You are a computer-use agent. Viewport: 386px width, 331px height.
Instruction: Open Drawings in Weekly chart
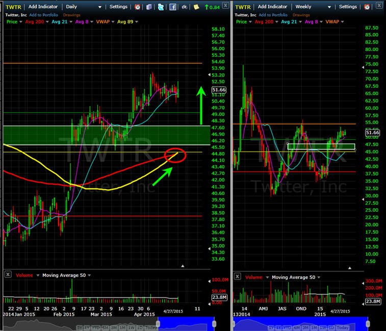click(x=301, y=15)
